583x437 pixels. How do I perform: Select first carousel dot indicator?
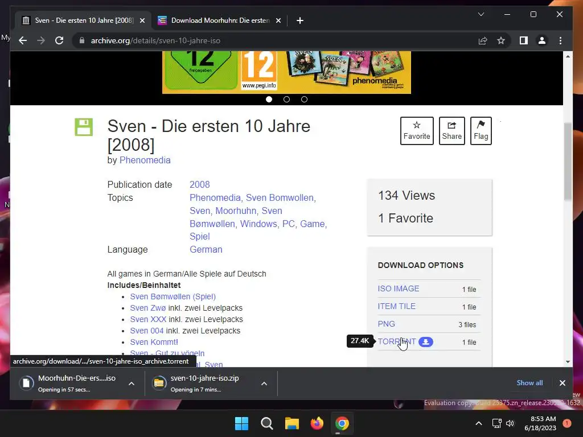(269, 99)
